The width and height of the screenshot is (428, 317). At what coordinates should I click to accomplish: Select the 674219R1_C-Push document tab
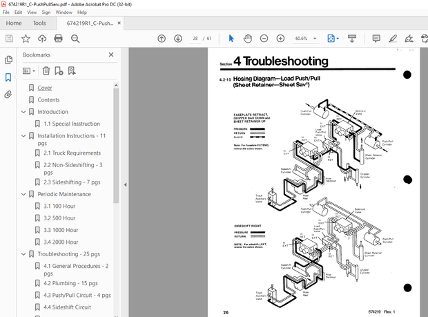point(90,23)
